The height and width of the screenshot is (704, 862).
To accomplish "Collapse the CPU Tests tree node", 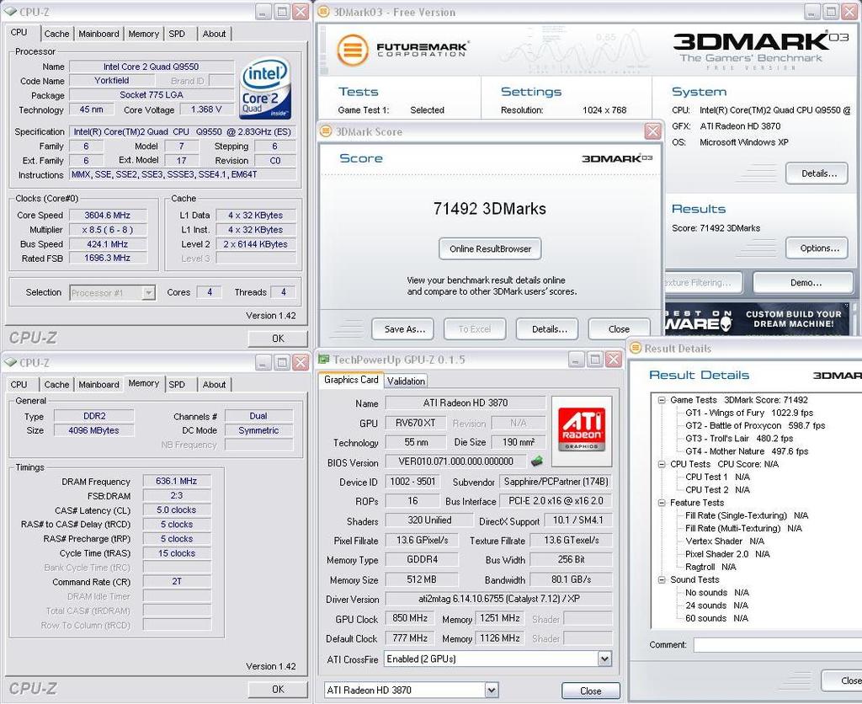I will pyautogui.click(x=662, y=464).
